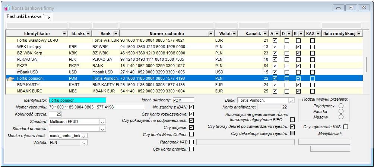Click the hand pointer row indicator icon
Screen dimensions: 374x167
[x=10, y=79]
